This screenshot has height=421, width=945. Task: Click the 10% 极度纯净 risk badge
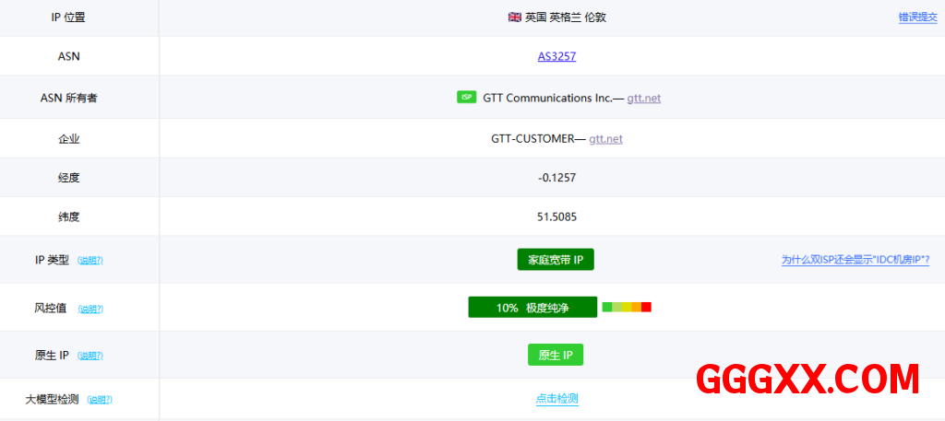(x=532, y=308)
